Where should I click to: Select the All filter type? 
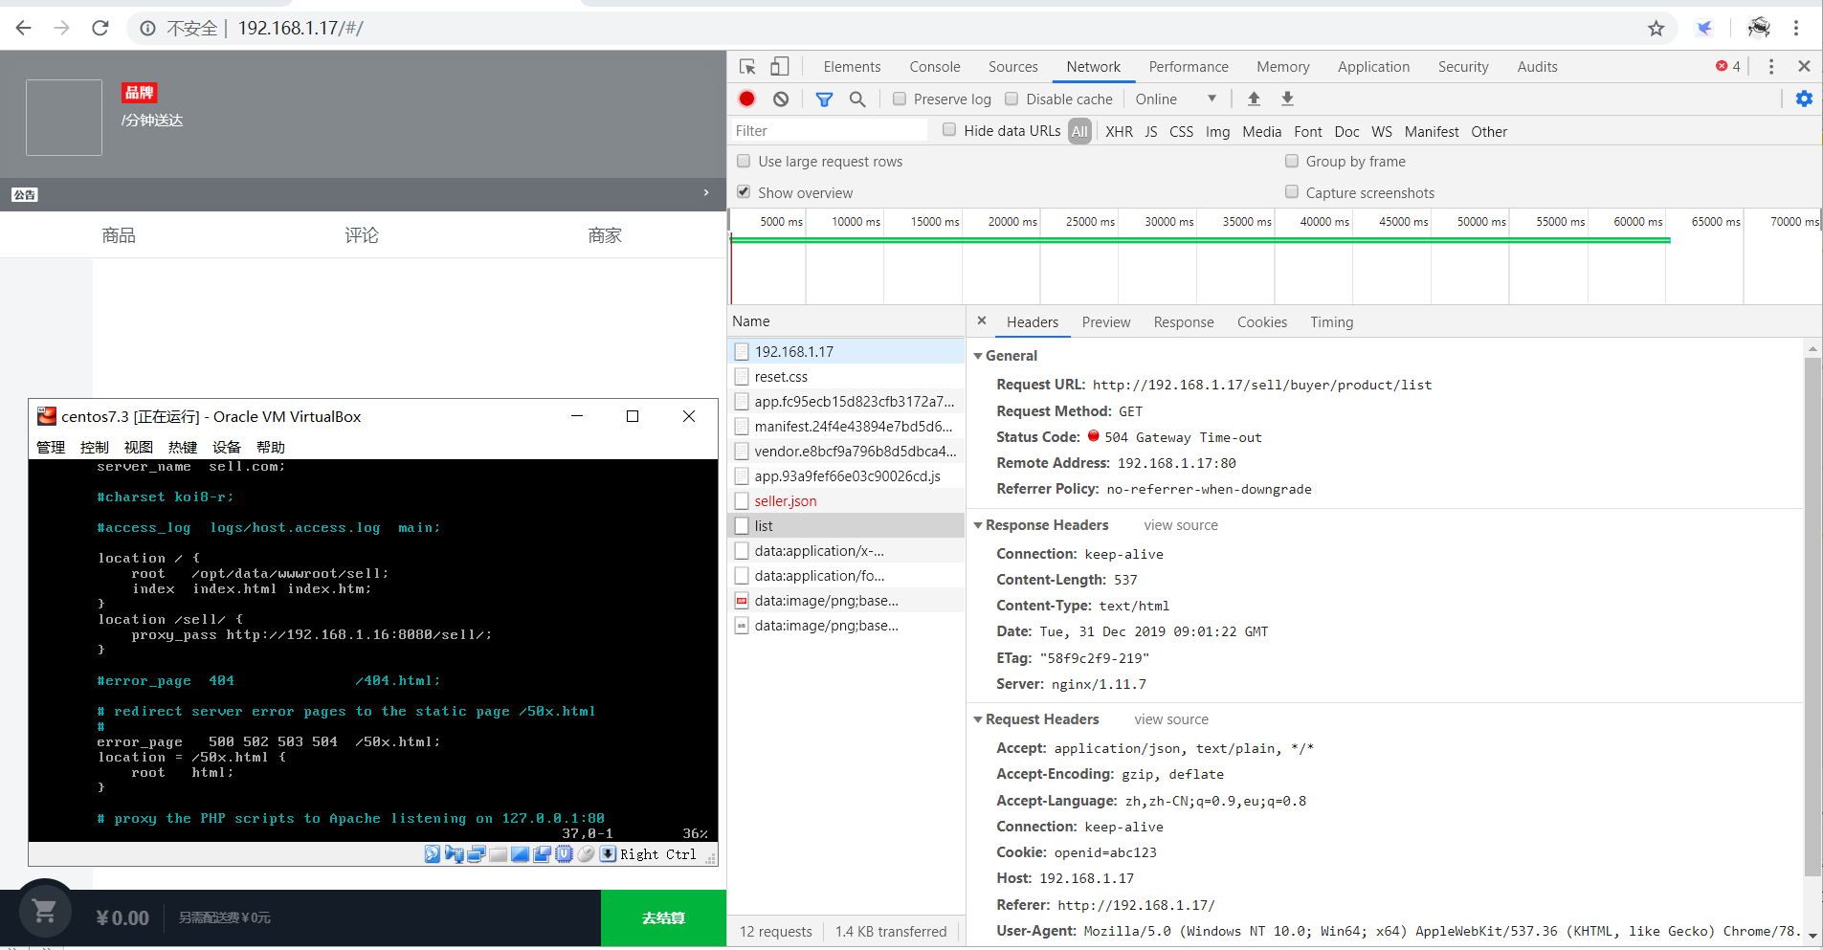[x=1079, y=131]
